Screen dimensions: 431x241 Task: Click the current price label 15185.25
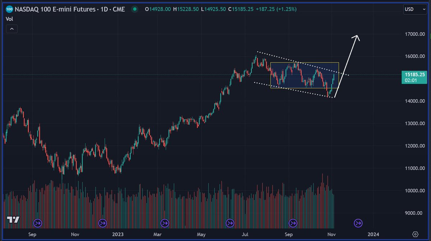pyautogui.click(x=414, y=74)
